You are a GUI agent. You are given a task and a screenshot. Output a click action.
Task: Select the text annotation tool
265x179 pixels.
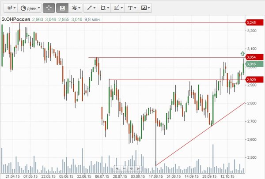[131, 8]
